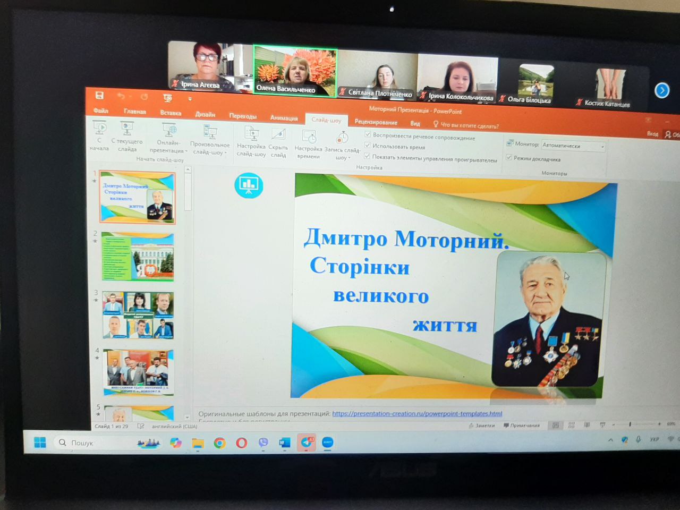Switch to the Анимация ribbon tab
The image size is (680, 510).
284,118
